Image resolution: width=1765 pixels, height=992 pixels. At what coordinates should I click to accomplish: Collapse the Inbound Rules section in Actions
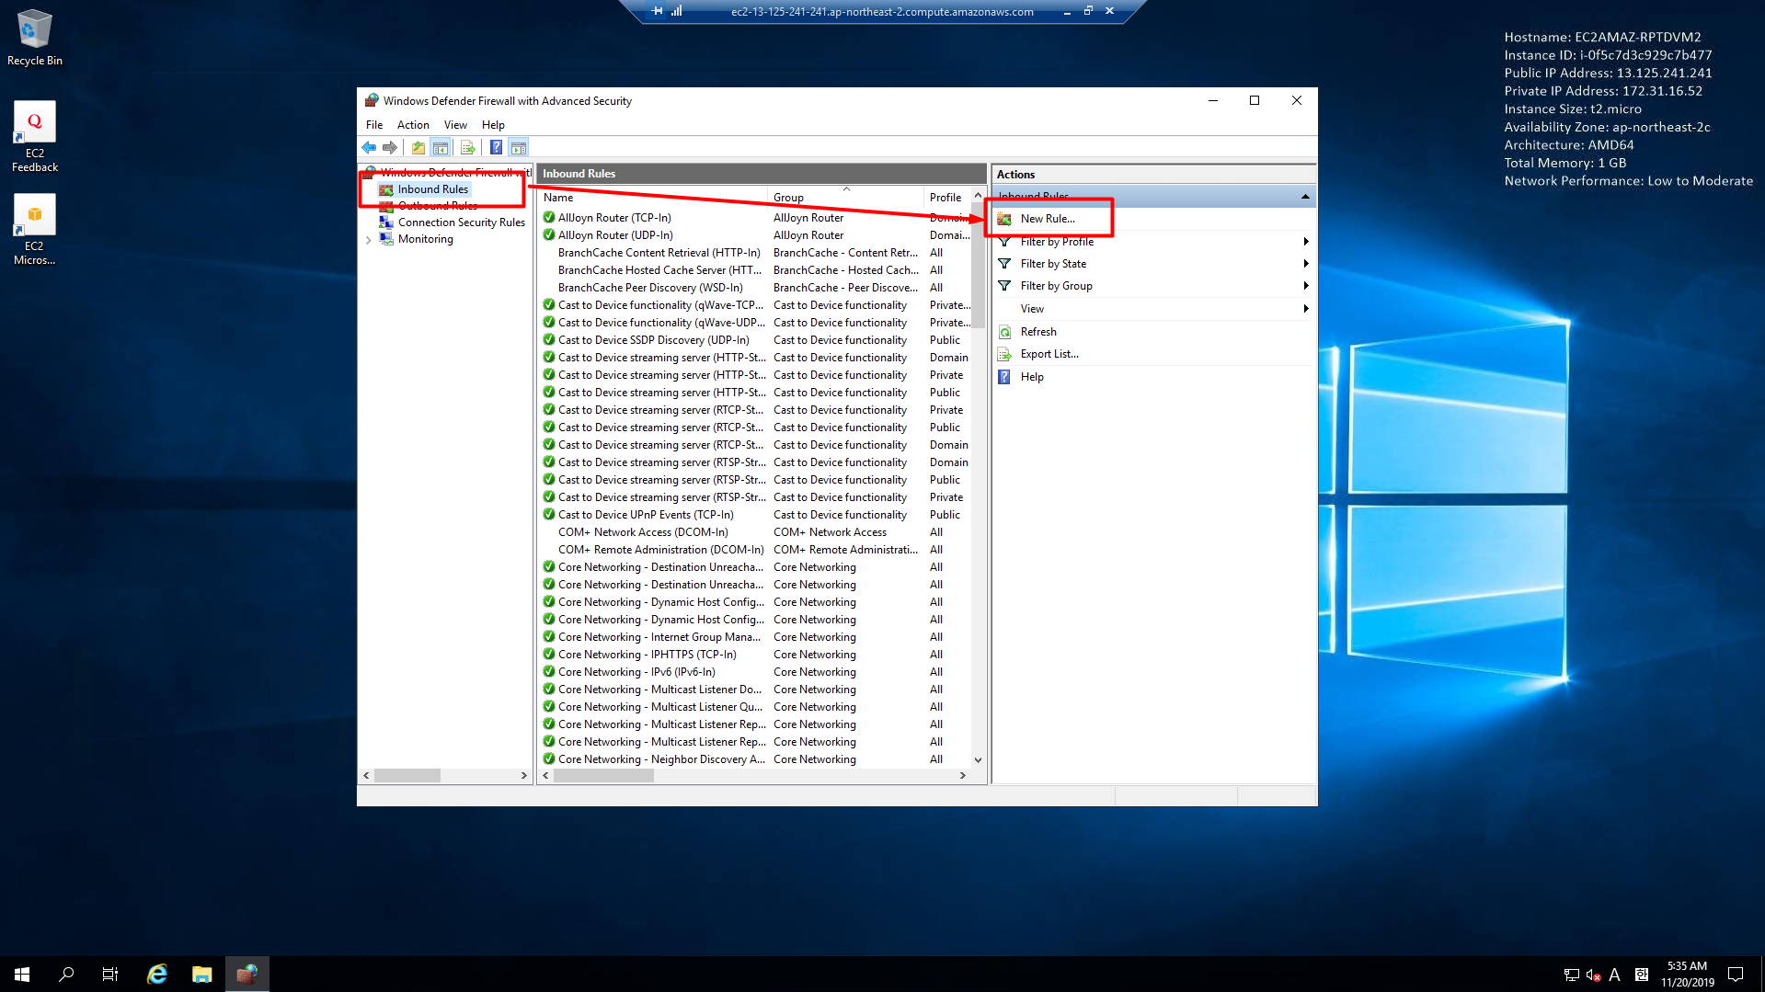coord(1305,197)
